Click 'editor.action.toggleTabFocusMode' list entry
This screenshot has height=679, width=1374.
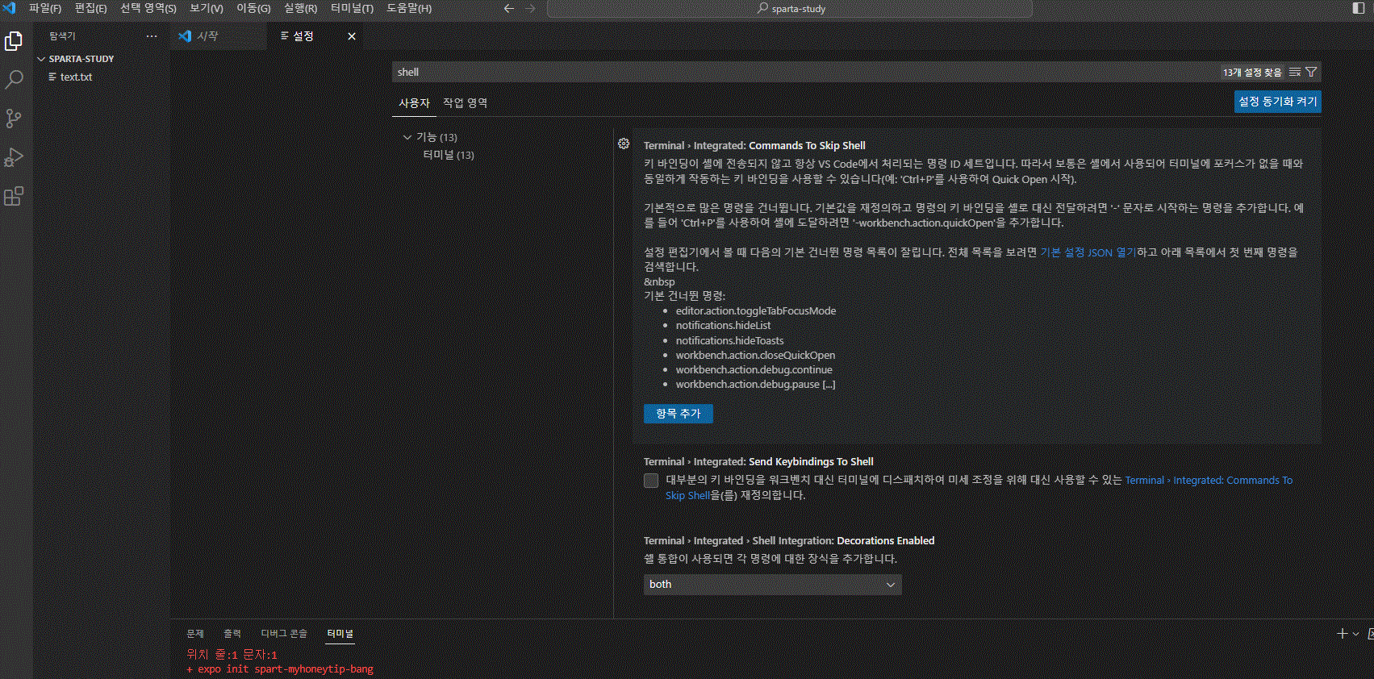756,310
